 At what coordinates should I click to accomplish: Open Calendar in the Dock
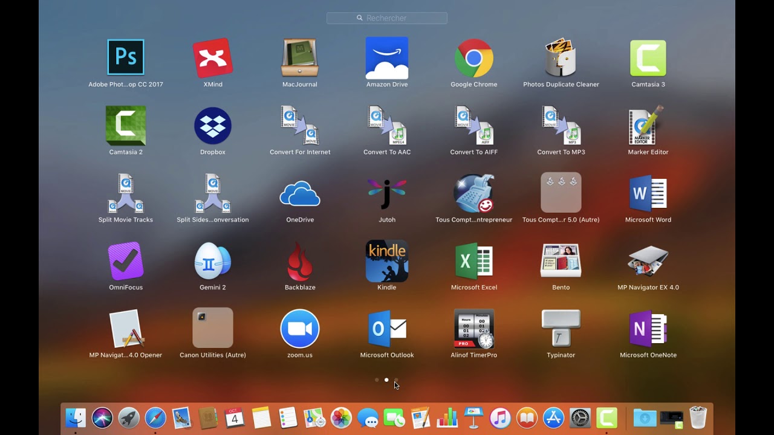pos(235,417)
